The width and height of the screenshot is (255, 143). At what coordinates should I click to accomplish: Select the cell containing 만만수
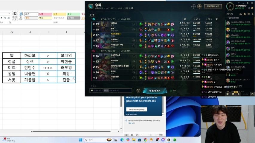(30, 68)
